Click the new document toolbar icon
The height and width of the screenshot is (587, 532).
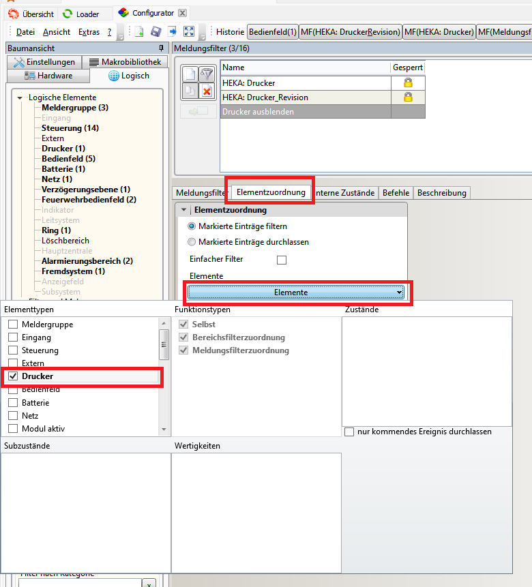click(139, 32)
